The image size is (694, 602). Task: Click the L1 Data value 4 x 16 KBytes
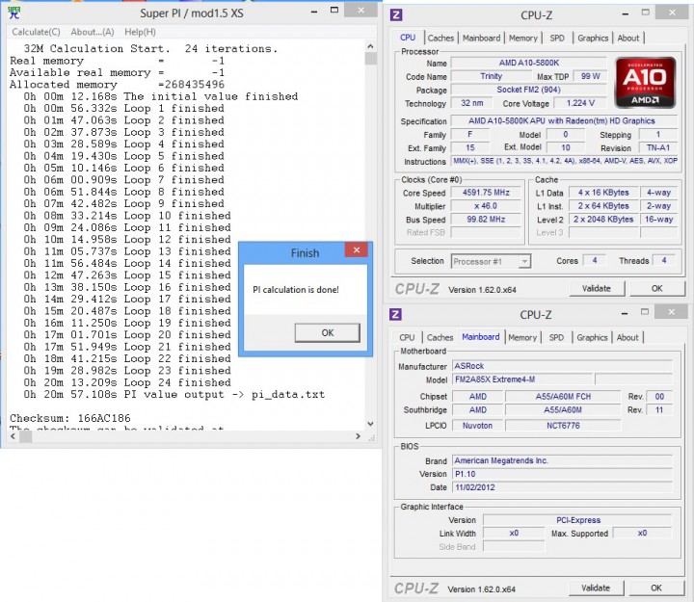point(603,193)
